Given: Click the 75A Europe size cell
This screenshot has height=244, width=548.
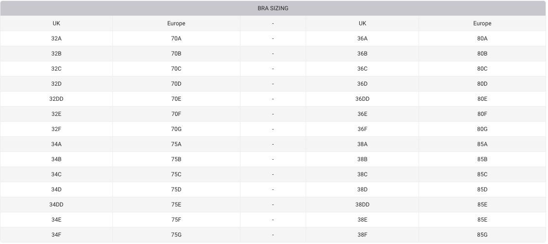Looking at the screenshot, I should [176, 144].
